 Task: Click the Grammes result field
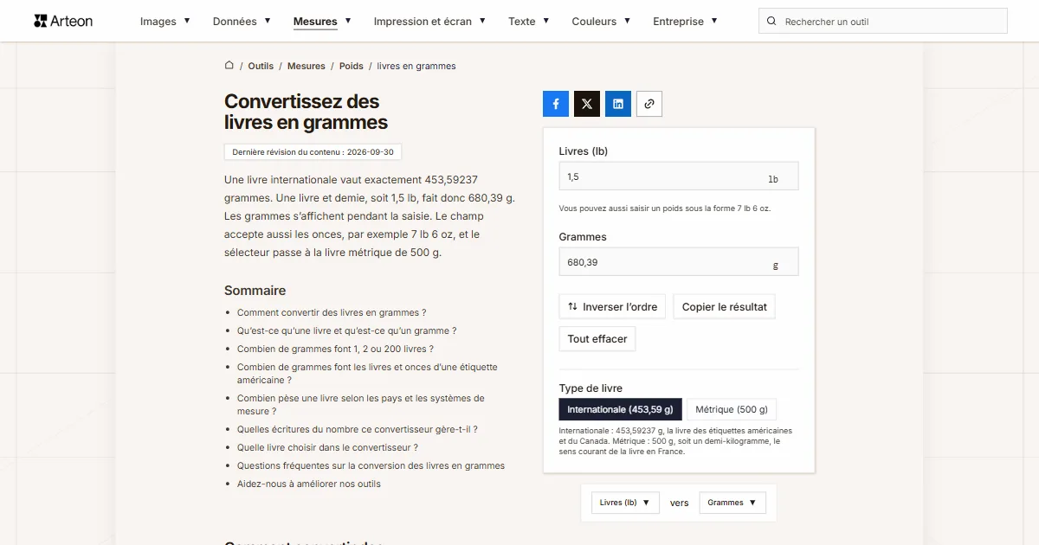point(679,262)
